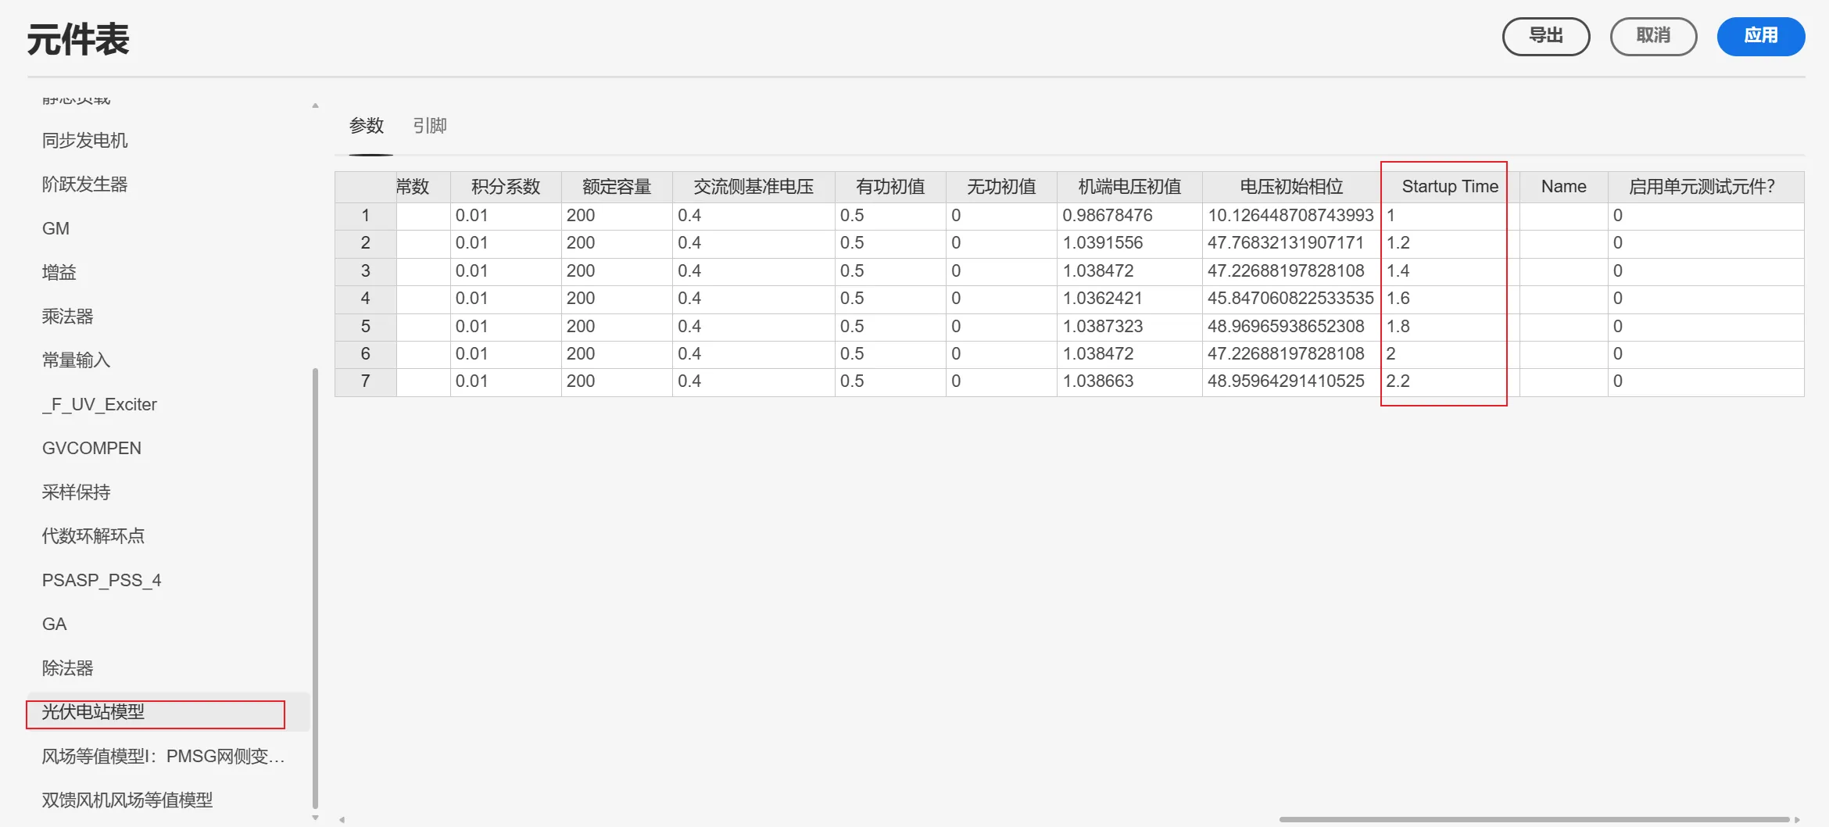This screenshot has height=827, width=1829.
Task: Select the GM component entry
Action: tap(54, 227)
